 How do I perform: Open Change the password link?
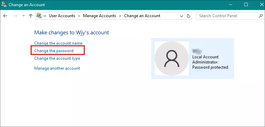[x=54, y=51]
